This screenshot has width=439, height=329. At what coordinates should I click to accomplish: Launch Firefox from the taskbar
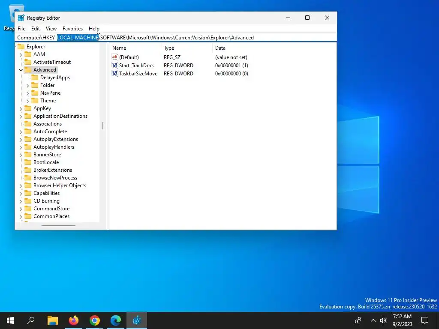74,320
